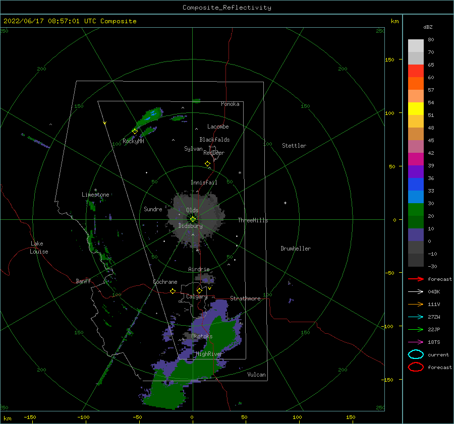Click the cyan current ellipse legend icon
The width and height of the screenshot is (454, 424).
416,354
